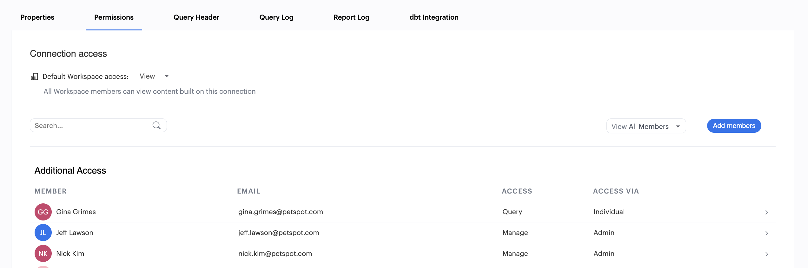This screenshot has height=268, width=808.
Task: Click the search magnifying glass icon
Action: (156, 125)
